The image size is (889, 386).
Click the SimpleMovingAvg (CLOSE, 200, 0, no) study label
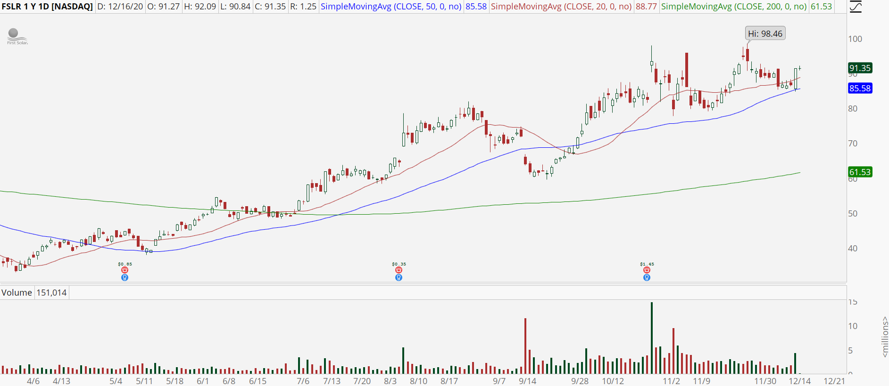click(734, 7)
